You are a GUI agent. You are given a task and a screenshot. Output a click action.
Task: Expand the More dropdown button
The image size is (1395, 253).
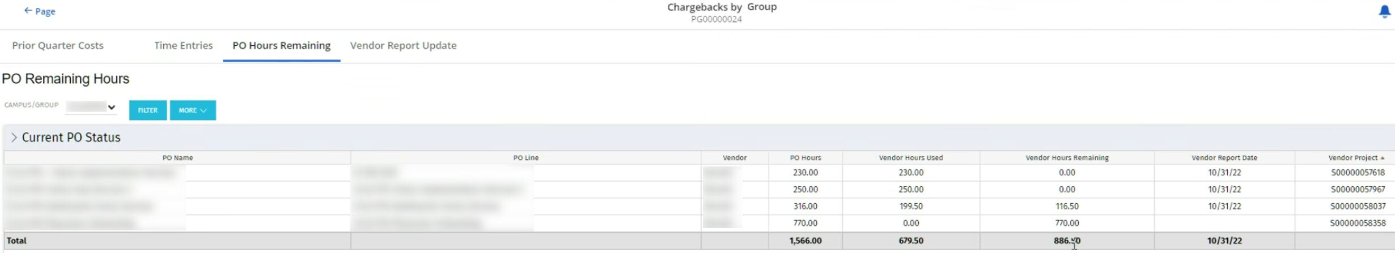(x=193, y=110)
